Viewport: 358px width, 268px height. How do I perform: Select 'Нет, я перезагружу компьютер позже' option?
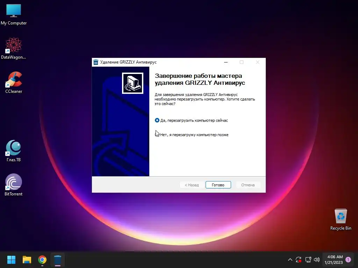coord(192,135)
